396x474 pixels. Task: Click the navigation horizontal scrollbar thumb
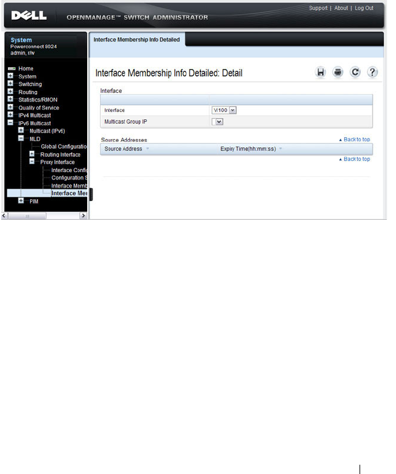(27, 215)
